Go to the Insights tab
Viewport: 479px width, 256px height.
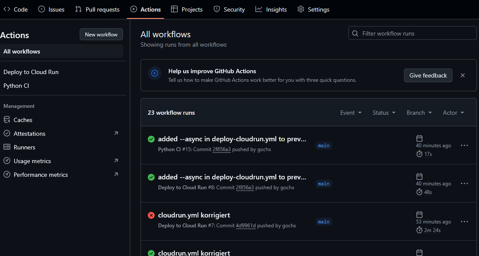point(271,9)
